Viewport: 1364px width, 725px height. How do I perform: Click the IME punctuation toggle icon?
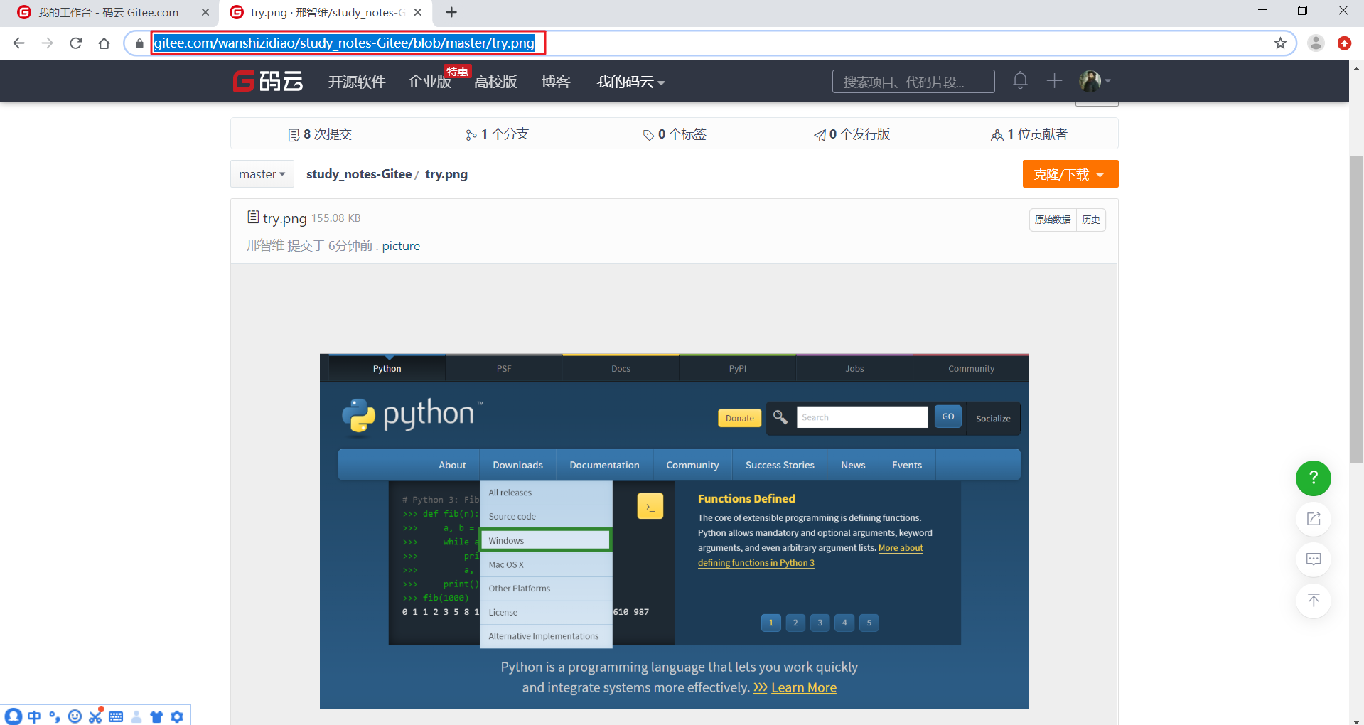click(x=55, y=716)
